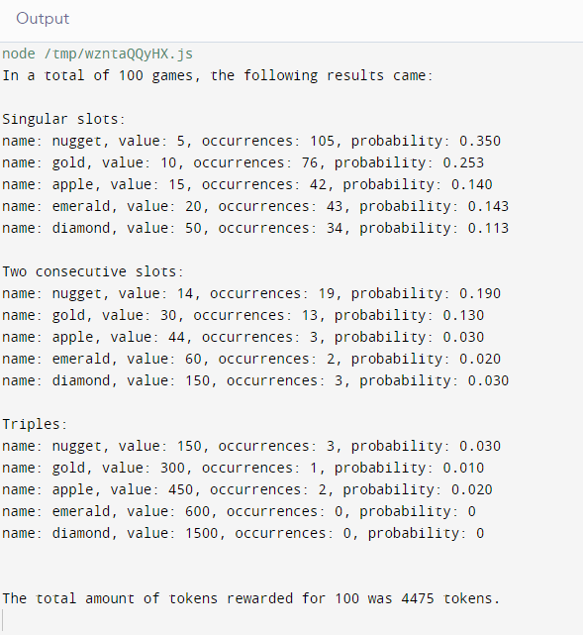Click the triples gold value 300 line
The width and height of the screenshot is (583, 635).
pos(243,469)
